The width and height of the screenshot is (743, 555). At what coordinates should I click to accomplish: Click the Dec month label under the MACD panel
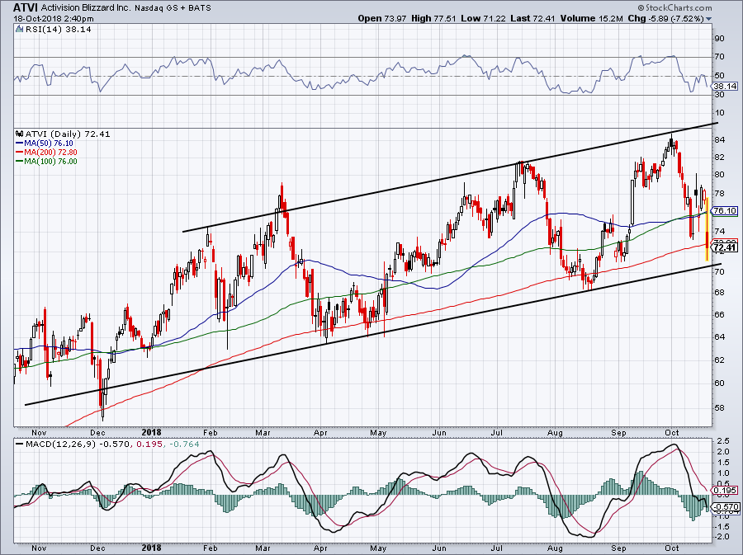pos(97,548)
